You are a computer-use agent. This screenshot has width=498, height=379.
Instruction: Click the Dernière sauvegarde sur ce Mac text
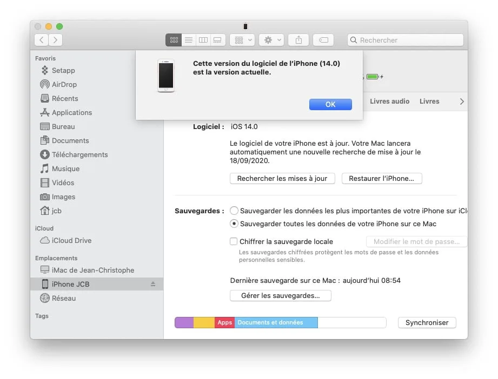pos(315,280)
